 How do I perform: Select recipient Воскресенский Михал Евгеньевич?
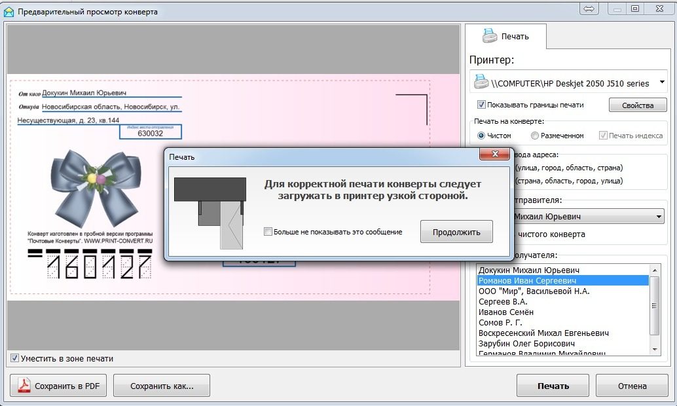(562, 333)
